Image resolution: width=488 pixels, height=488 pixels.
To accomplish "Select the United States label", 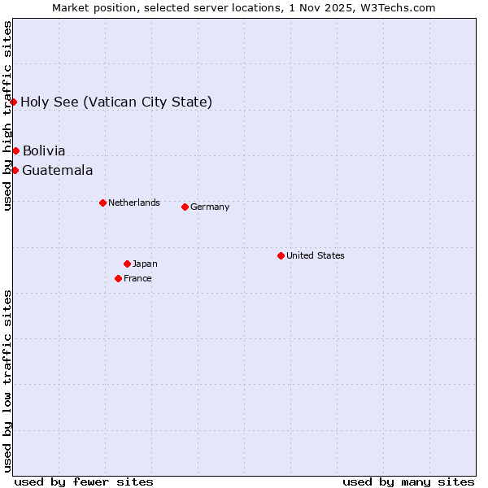I will click(x=315, y=255).
